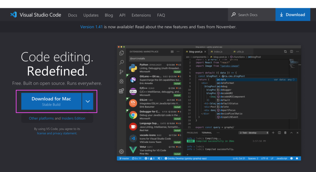Install the GitLens extension
316x172 pixels.
coord(177,84)
